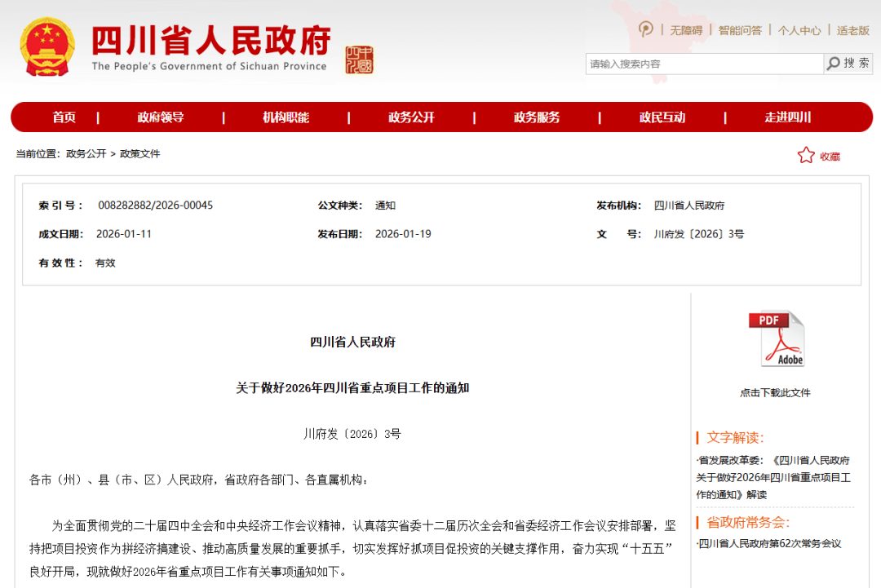The height and width of the screenshot is (588, 881).
Task: Click the star favorite icon to collect page
Action: coord(807,156)
